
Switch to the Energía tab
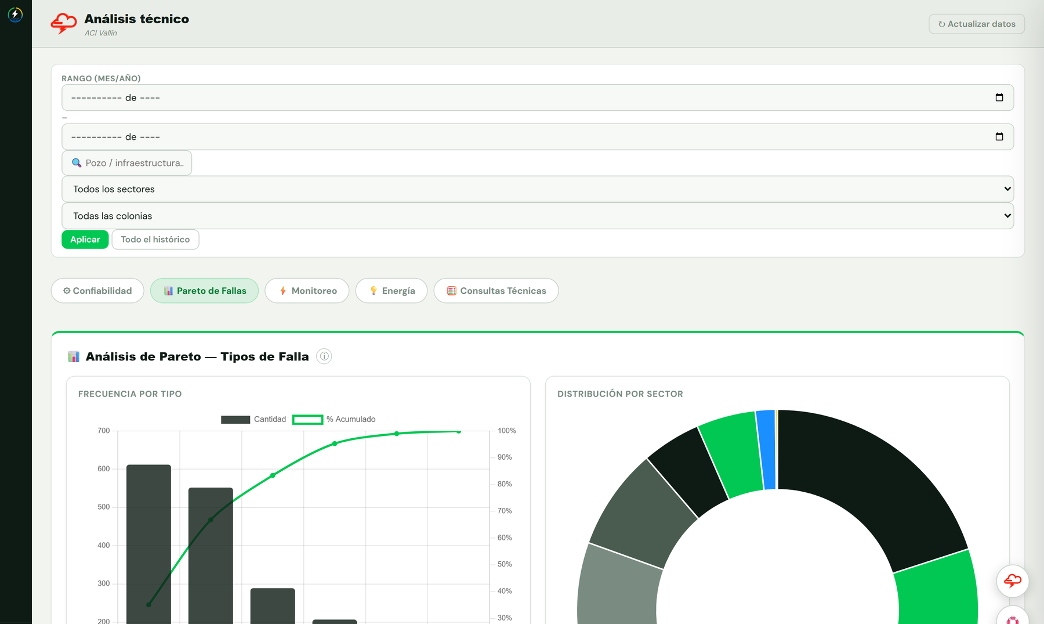point(391,291)
